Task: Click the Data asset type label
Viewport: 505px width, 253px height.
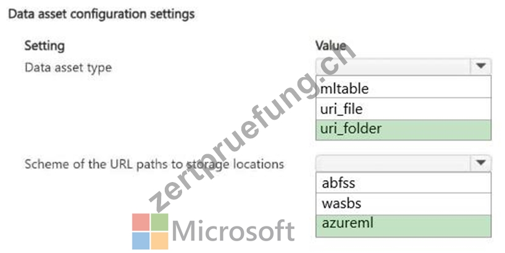Action: point(69,68)
